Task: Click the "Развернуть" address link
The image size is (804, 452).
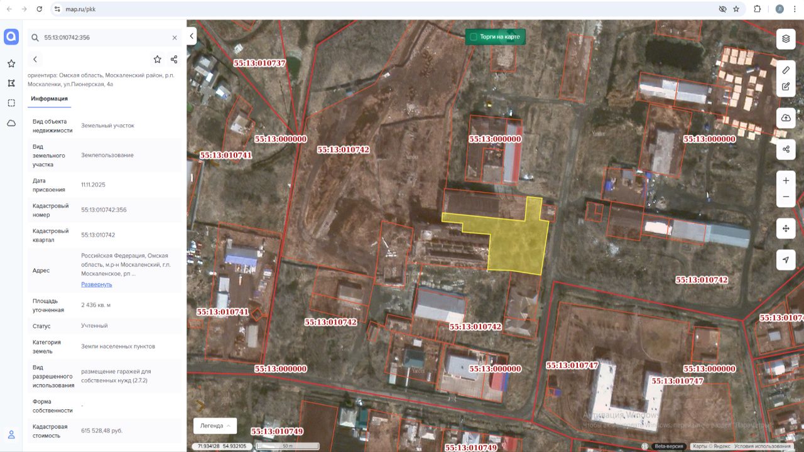Action: tap(96, 284)
